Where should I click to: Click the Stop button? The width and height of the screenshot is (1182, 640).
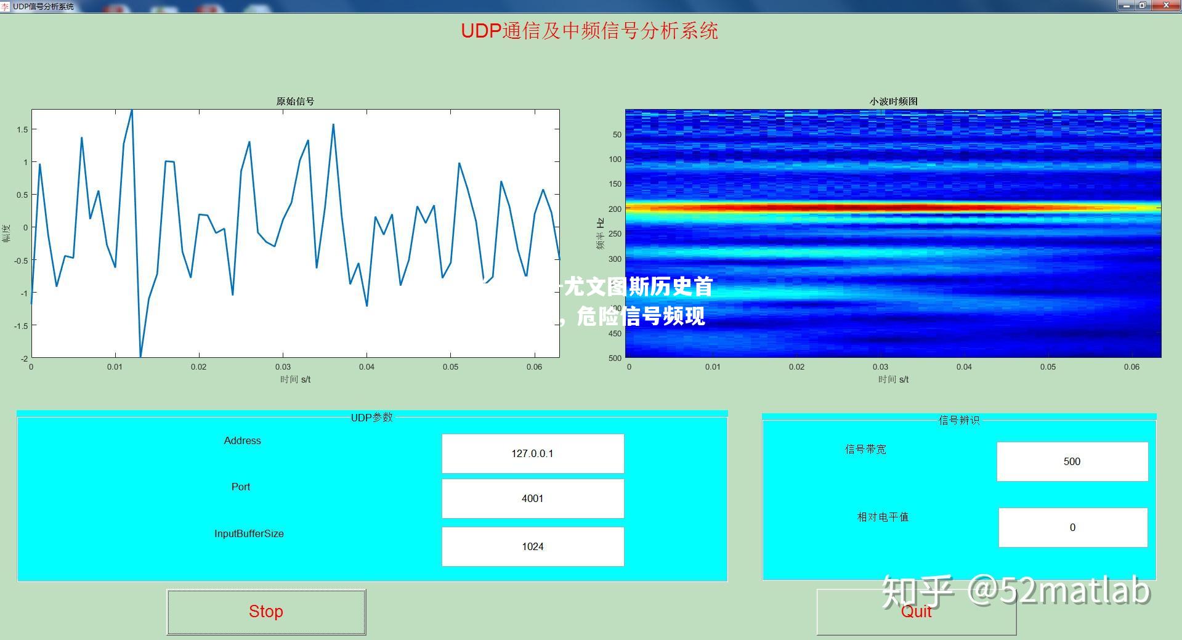pos(266,612)
